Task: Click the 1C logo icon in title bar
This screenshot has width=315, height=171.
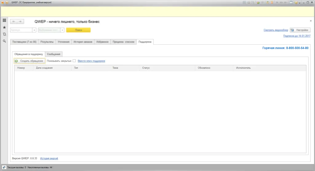Action: [x=2, y=2]
